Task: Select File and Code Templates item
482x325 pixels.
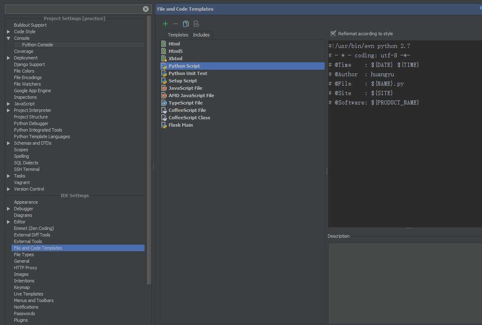Action: [x=78, y=248]
